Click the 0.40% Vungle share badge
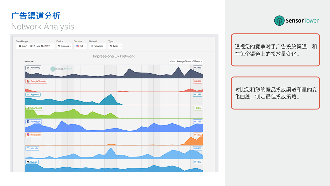This screenshot has height=186, width=330. (198, 162)
